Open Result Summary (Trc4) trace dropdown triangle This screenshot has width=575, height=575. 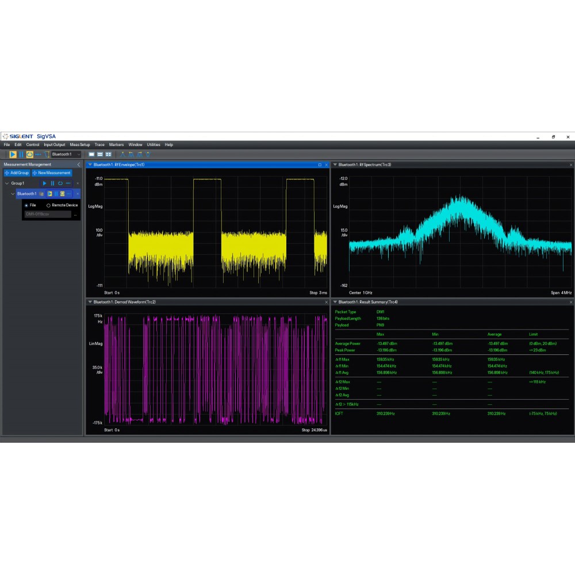tap(335, 302)
